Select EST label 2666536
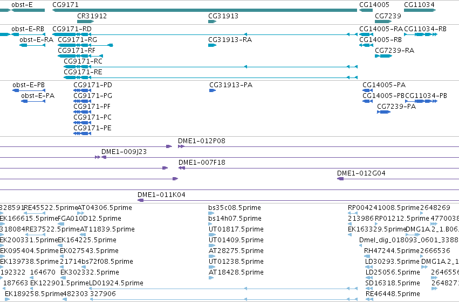The image size is (459, 302). click(x=435, y=251)
